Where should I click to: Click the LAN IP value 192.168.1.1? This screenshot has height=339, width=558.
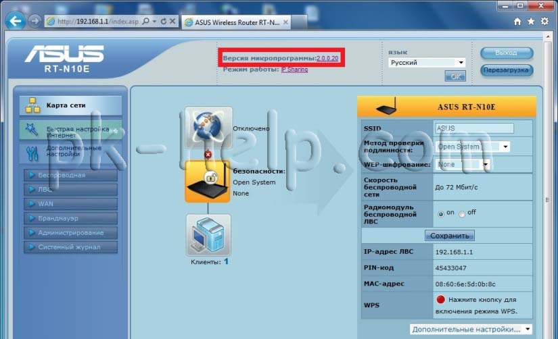click(x=454, y=252)
